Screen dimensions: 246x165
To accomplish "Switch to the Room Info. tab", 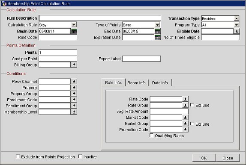I will point(137,82).
